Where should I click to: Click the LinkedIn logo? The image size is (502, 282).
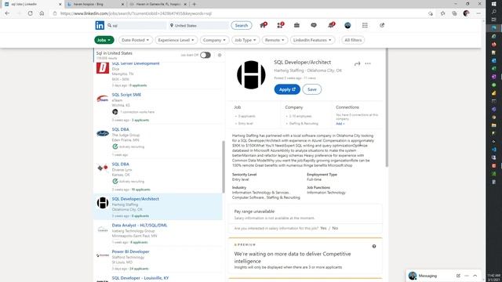(100, 25)
